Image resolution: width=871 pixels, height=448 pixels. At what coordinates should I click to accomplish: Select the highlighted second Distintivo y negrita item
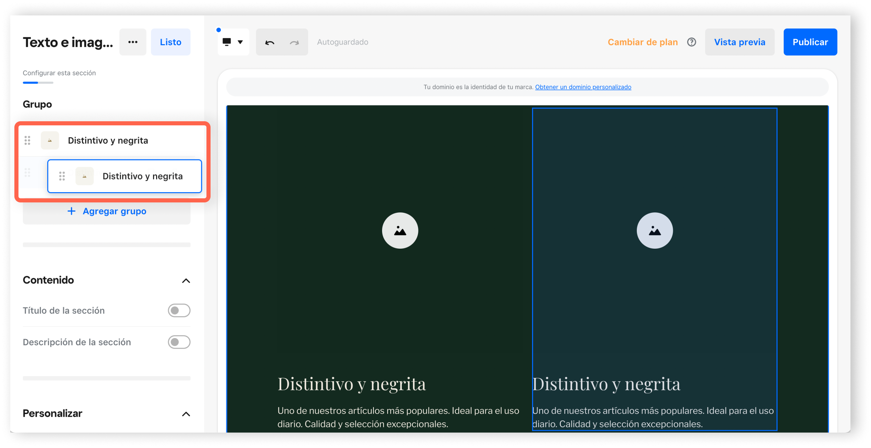(142, 176)
